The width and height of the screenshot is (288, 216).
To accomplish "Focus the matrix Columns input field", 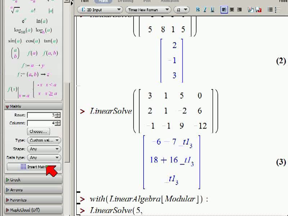I will (41, 123).
